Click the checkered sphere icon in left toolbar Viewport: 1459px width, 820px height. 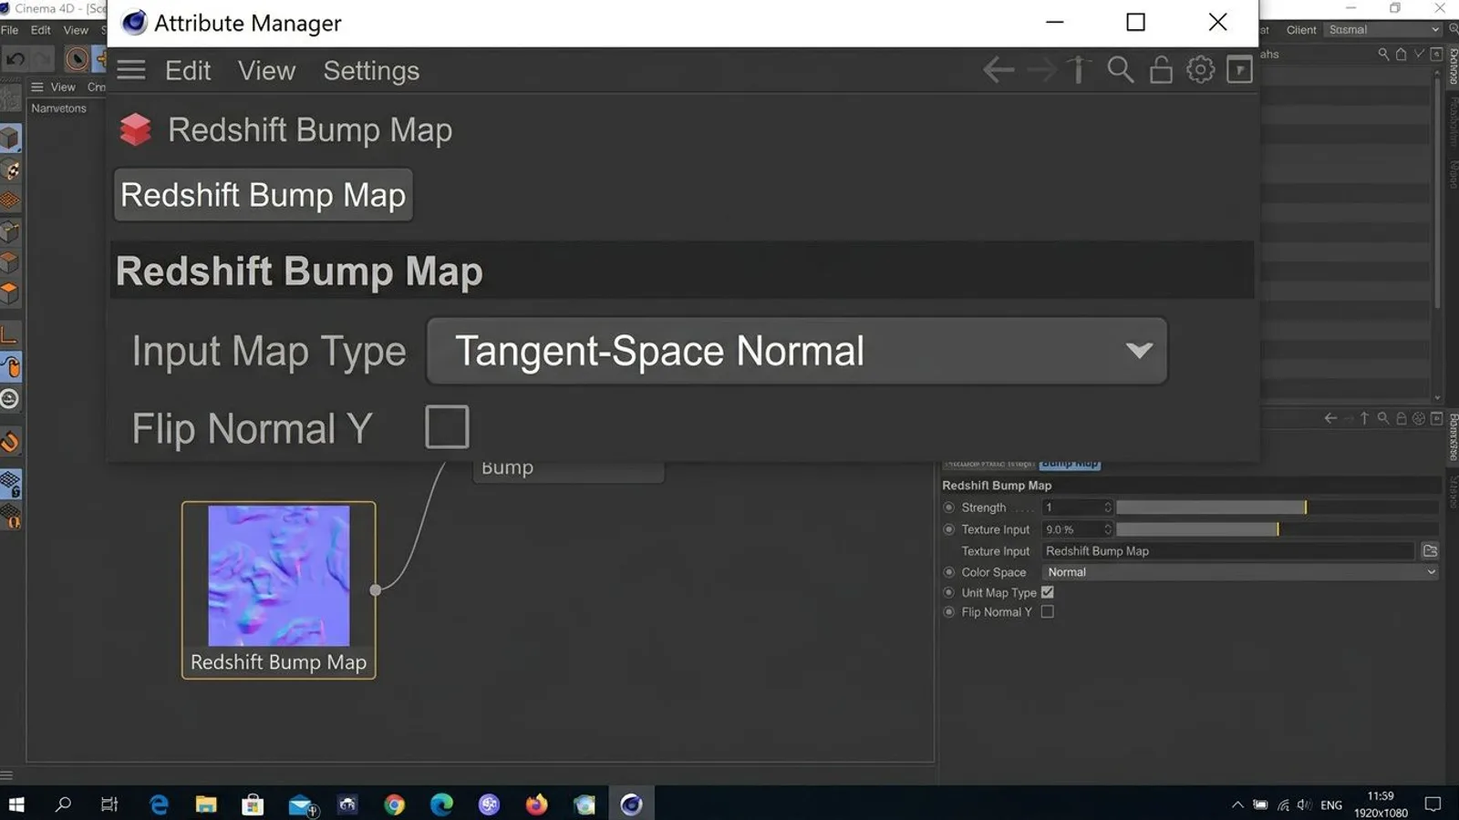(x=10, y=170)
